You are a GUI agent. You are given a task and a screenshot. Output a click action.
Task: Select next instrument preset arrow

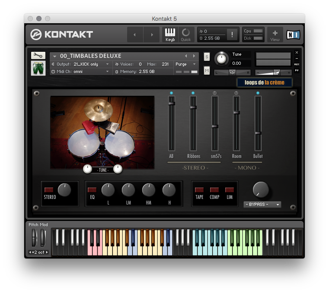click(x=194, y=56)
